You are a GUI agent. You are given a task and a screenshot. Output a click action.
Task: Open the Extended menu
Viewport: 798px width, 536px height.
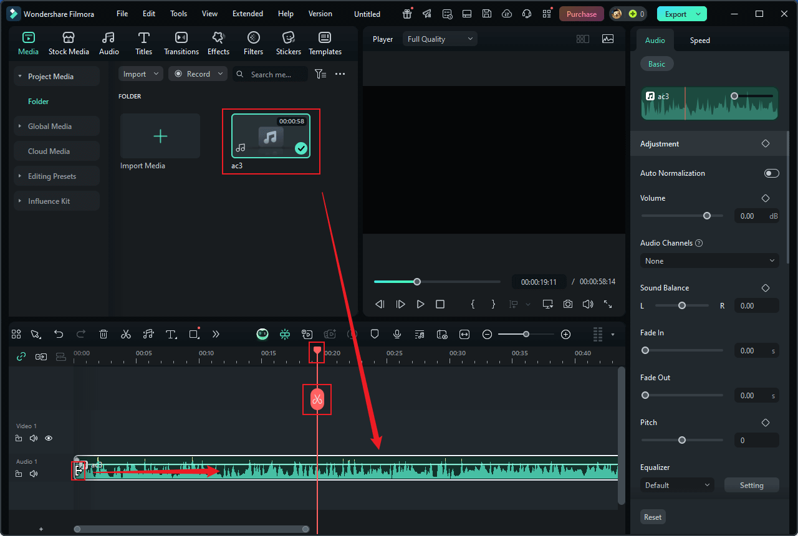click(x=248, y=14)
